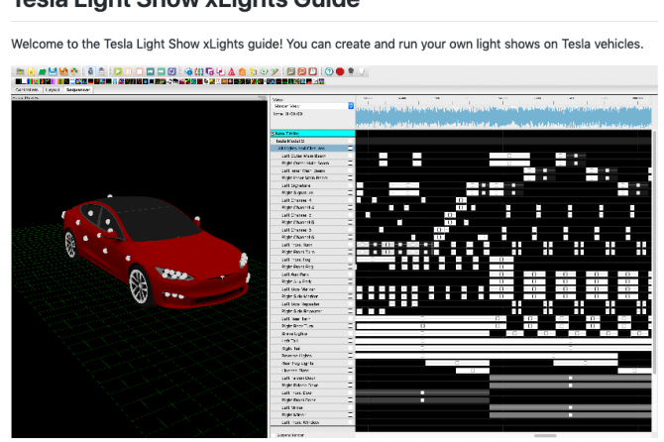664x442 pixels.
Task: Click the blue save floppy icon
Action: (x=53, y=71)
